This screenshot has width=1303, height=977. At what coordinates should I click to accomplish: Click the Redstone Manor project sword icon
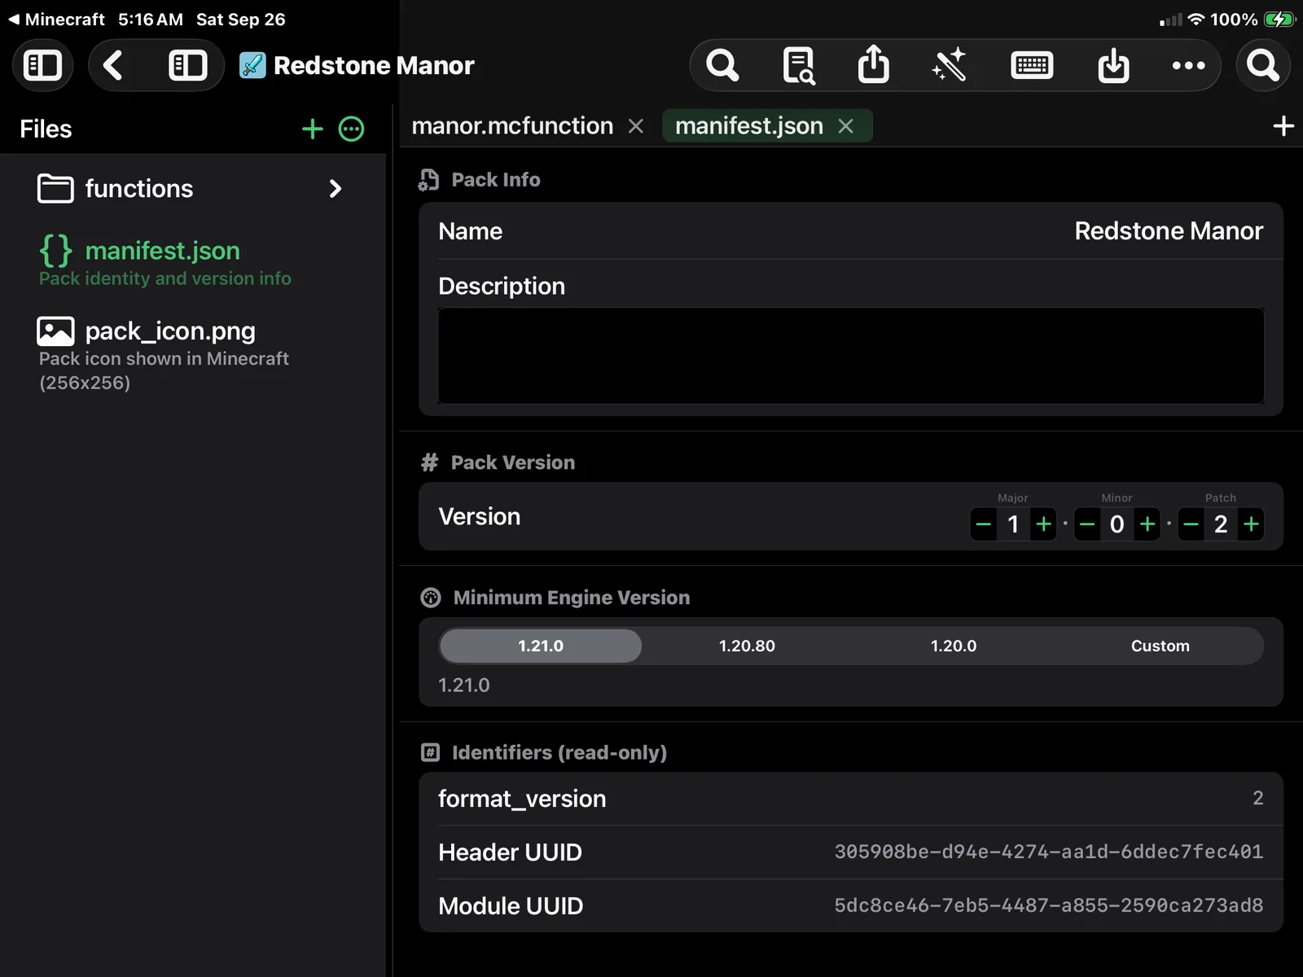252,65
